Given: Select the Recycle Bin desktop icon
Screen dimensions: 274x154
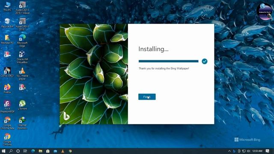Looking at the screenshot, I should tap(7, 23).
